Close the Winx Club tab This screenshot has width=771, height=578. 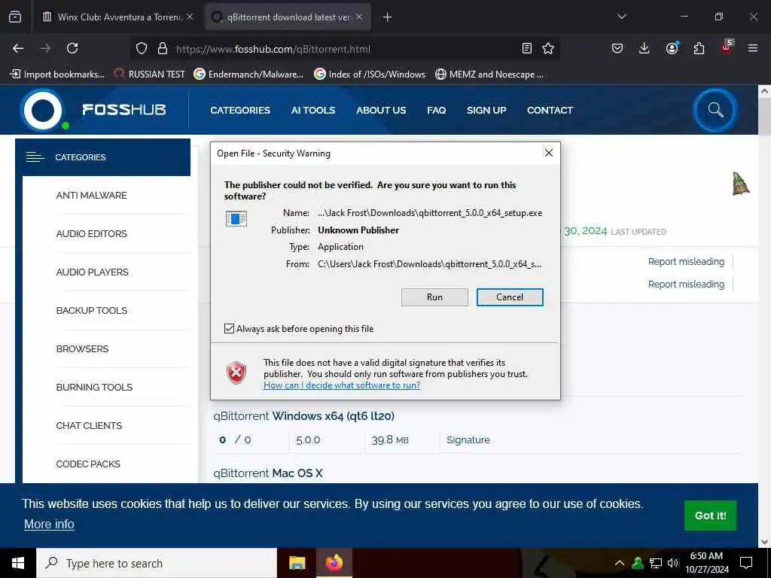click(190, 17)
